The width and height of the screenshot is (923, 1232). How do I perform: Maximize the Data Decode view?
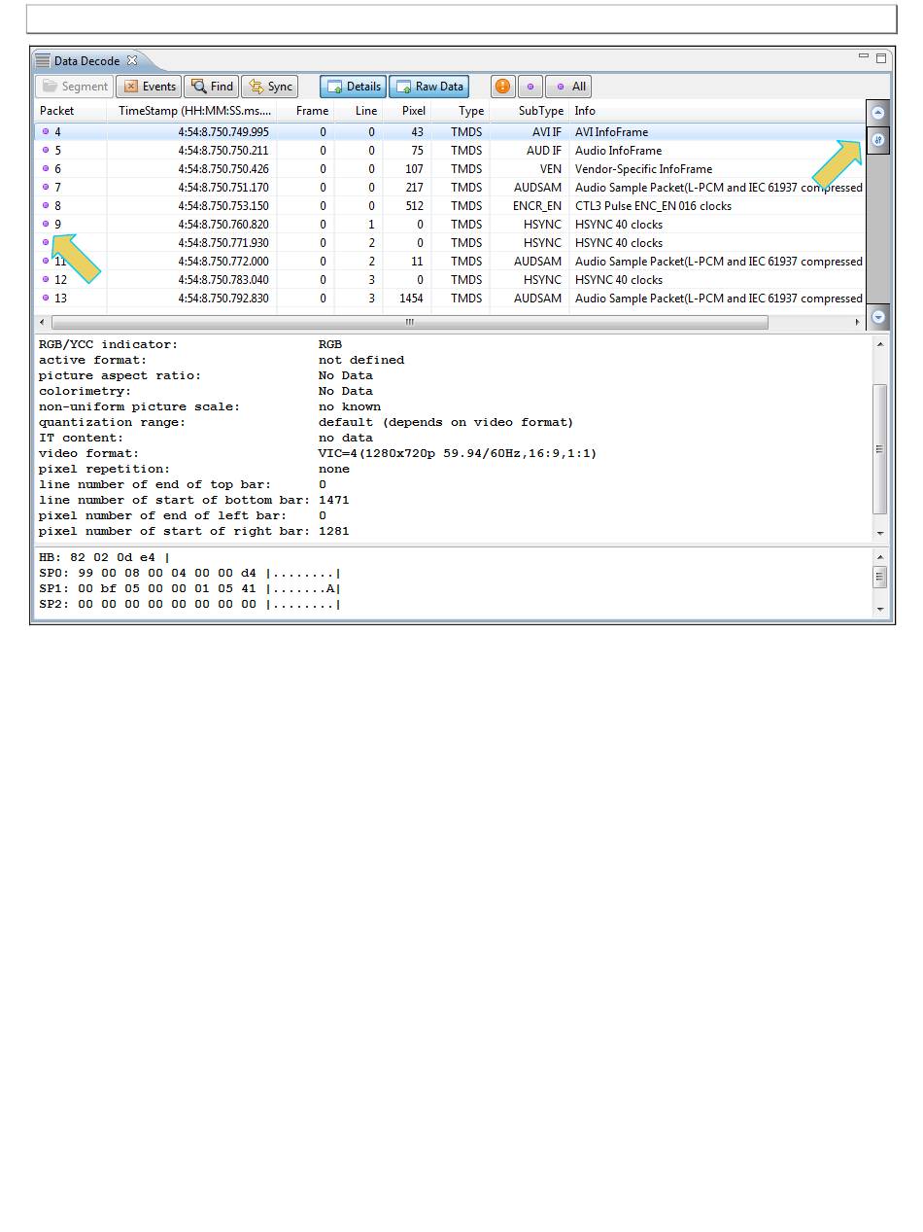tap(881, 58)
